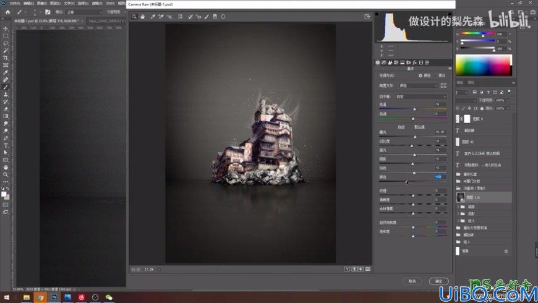Open the layer Opacity dropdown

508,100
